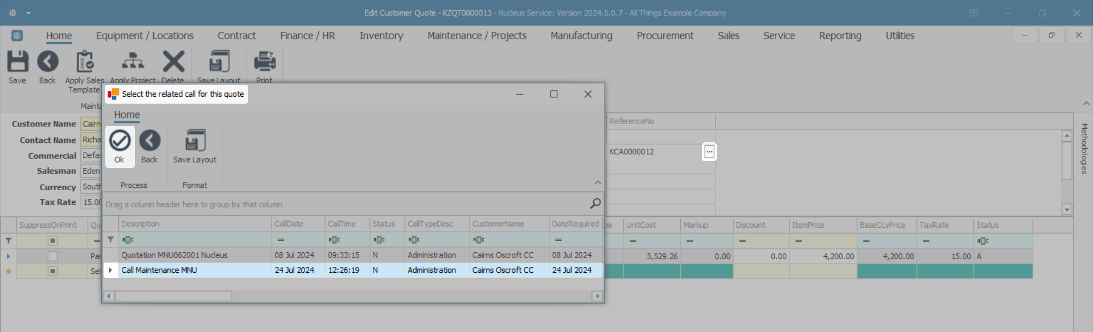
Task: Sort main grid by Markup header
Action: (706, 225)
